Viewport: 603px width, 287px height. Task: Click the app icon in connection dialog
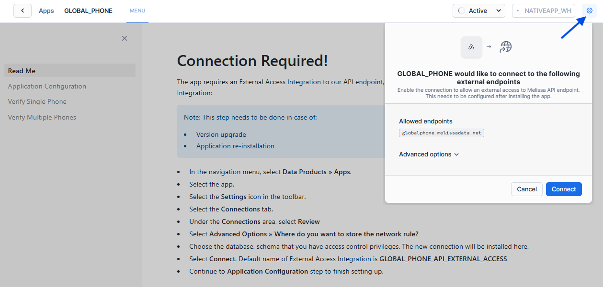tap(471, 47)
